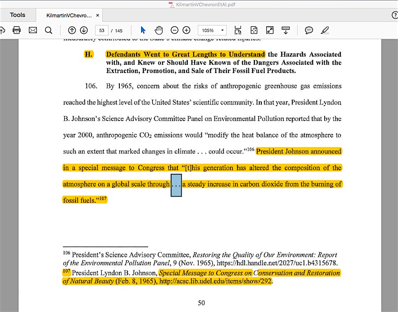The width and height of the screenshot is (398, 312).
Task: Open the acsc.lib.udel.edu footnote link
Action: (215, 281)
